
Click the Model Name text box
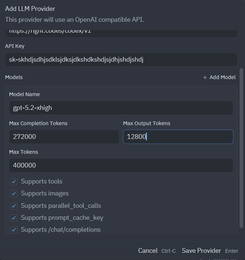[x=121, y=108]
